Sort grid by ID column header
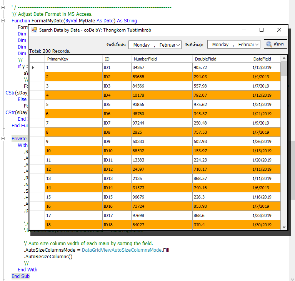Image resolution: width=295 pixels, height=281 pixels. tap(117, 59)
